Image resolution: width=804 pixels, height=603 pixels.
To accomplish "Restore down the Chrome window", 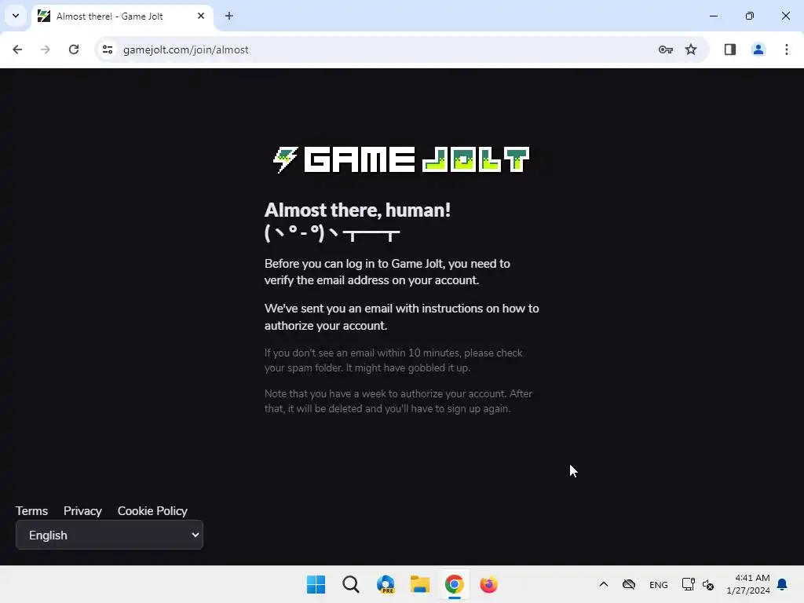I will point(750,16).
